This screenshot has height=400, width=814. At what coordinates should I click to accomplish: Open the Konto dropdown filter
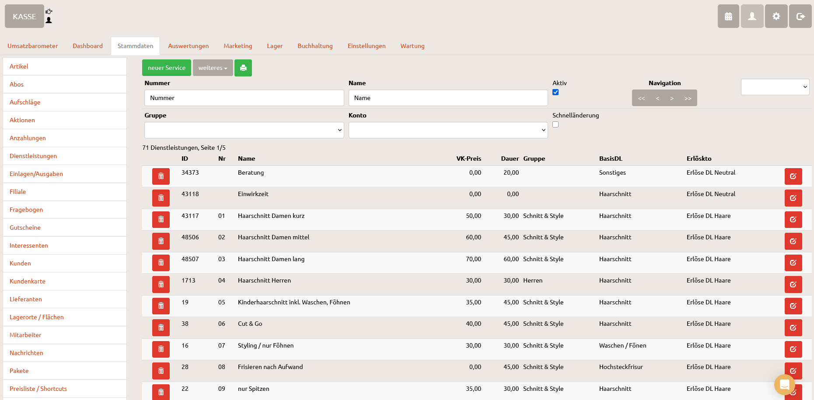point(448,130)
